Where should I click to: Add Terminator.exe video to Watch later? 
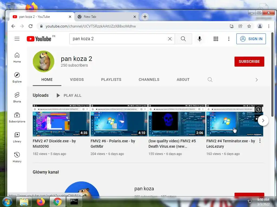(258, 109)
